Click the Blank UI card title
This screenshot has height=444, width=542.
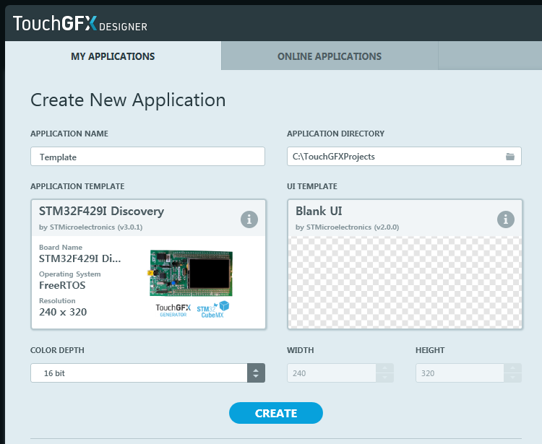pos(319,211)
